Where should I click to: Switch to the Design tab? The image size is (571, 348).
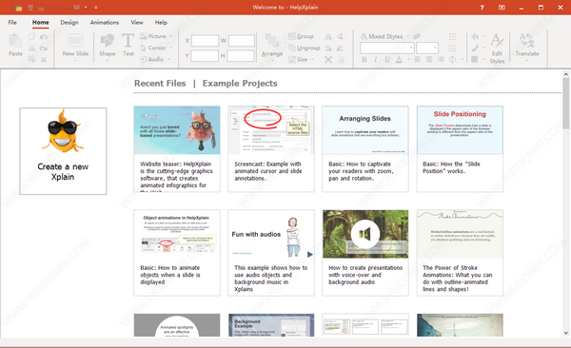(x=69, y=22)
